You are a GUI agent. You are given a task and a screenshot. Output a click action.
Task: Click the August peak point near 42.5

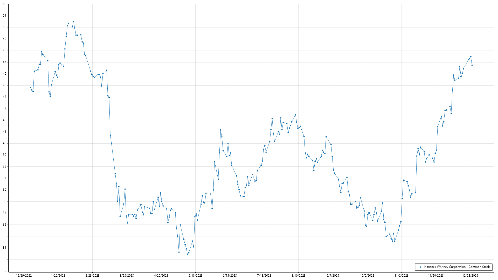(x=295, y=115)
